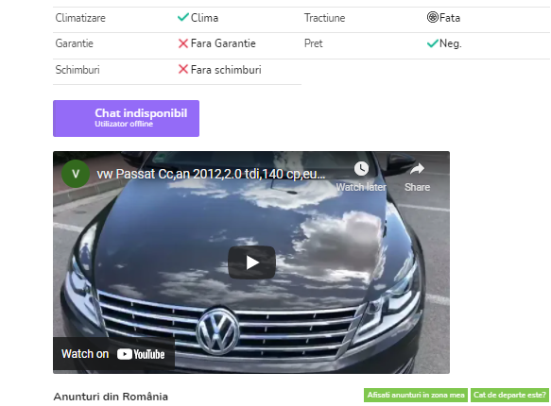Click the YouTube logo in Watch on
The width and height of the screenshot is (551, 406).
click(x=141, y=354)
